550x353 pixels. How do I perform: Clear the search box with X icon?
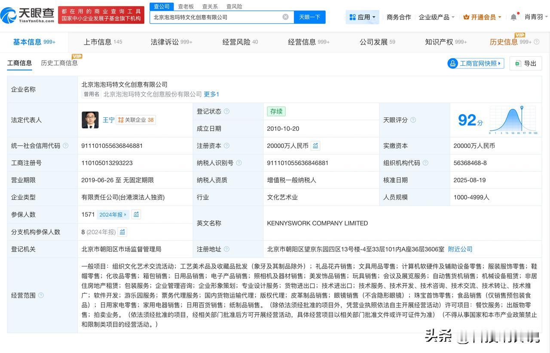tap(285, 17)
